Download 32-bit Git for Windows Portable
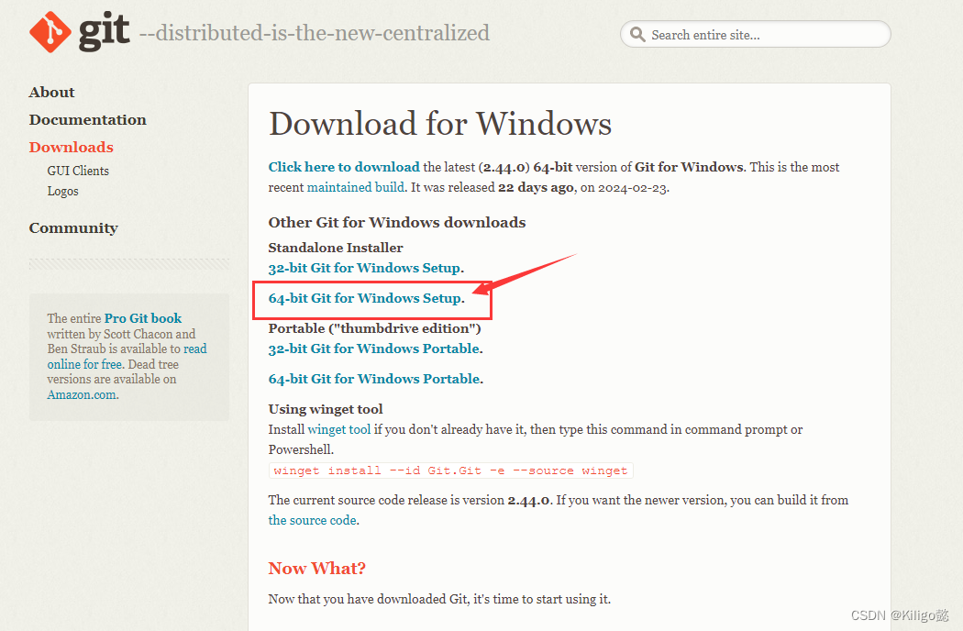Screen dimensions: 963x631 [x=374, y=349]
